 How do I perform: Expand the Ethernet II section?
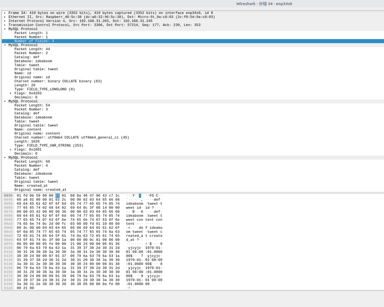[x=5, y=17]
